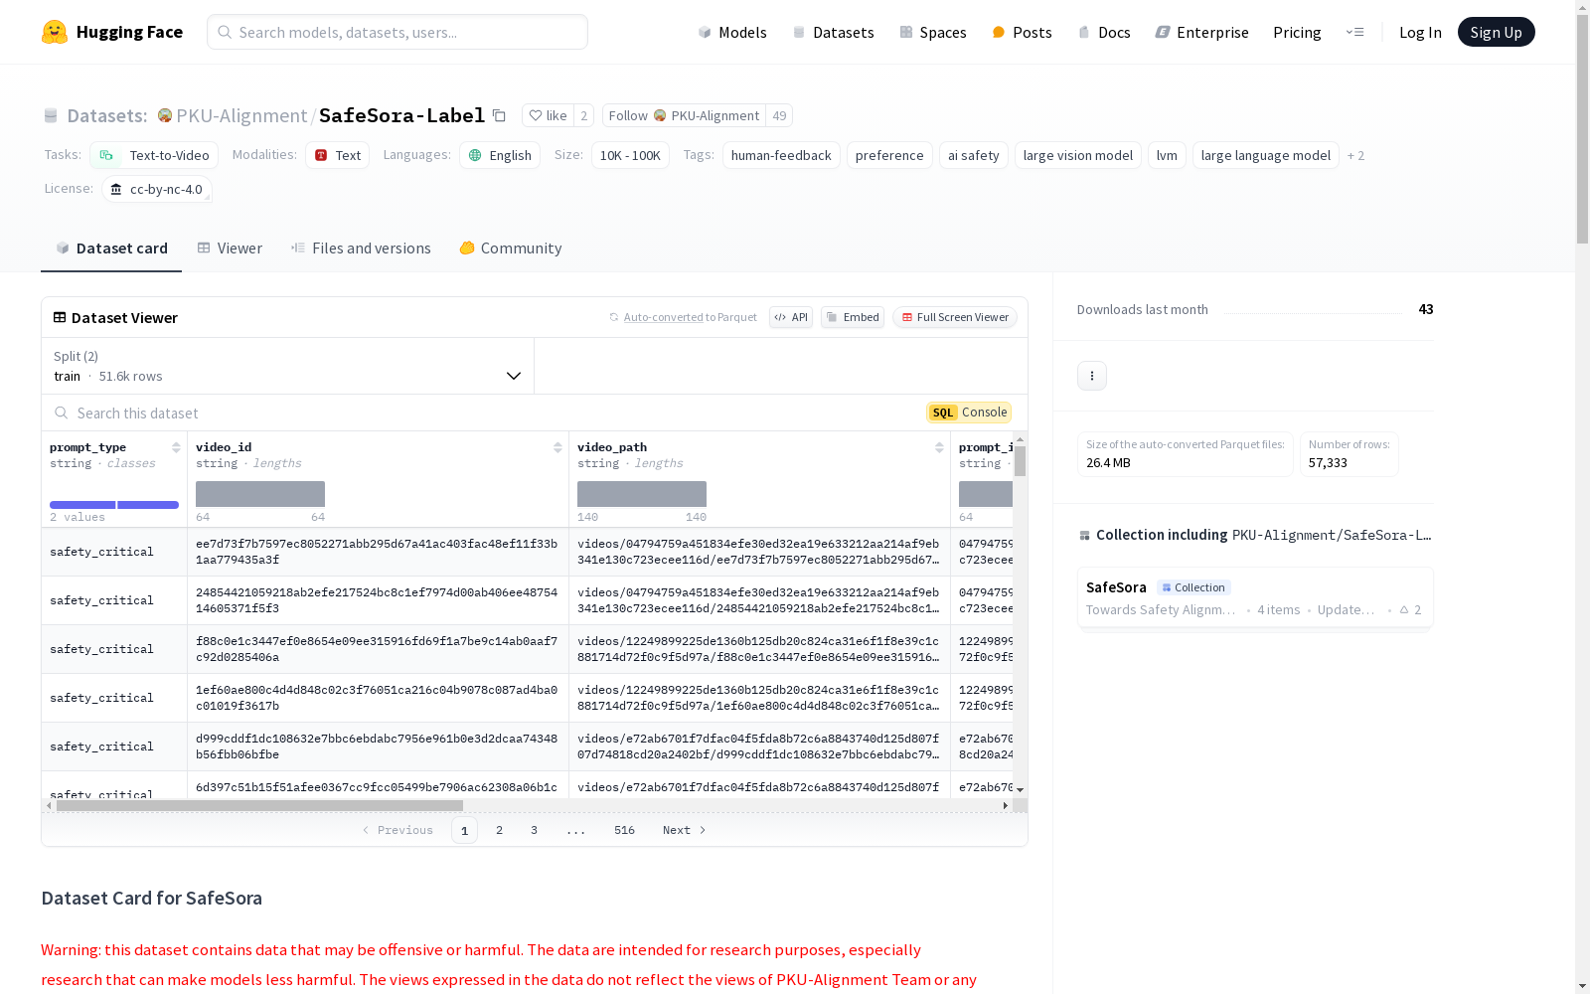Expand the Split train dropdown
1590x994 pixels.
[288, 366]
